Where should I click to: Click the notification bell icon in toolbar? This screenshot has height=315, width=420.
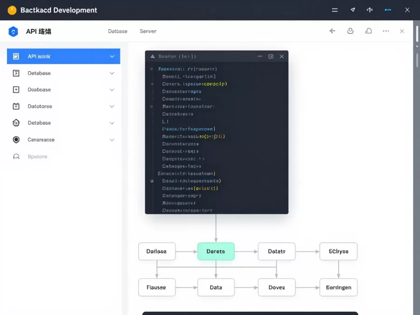369,31
